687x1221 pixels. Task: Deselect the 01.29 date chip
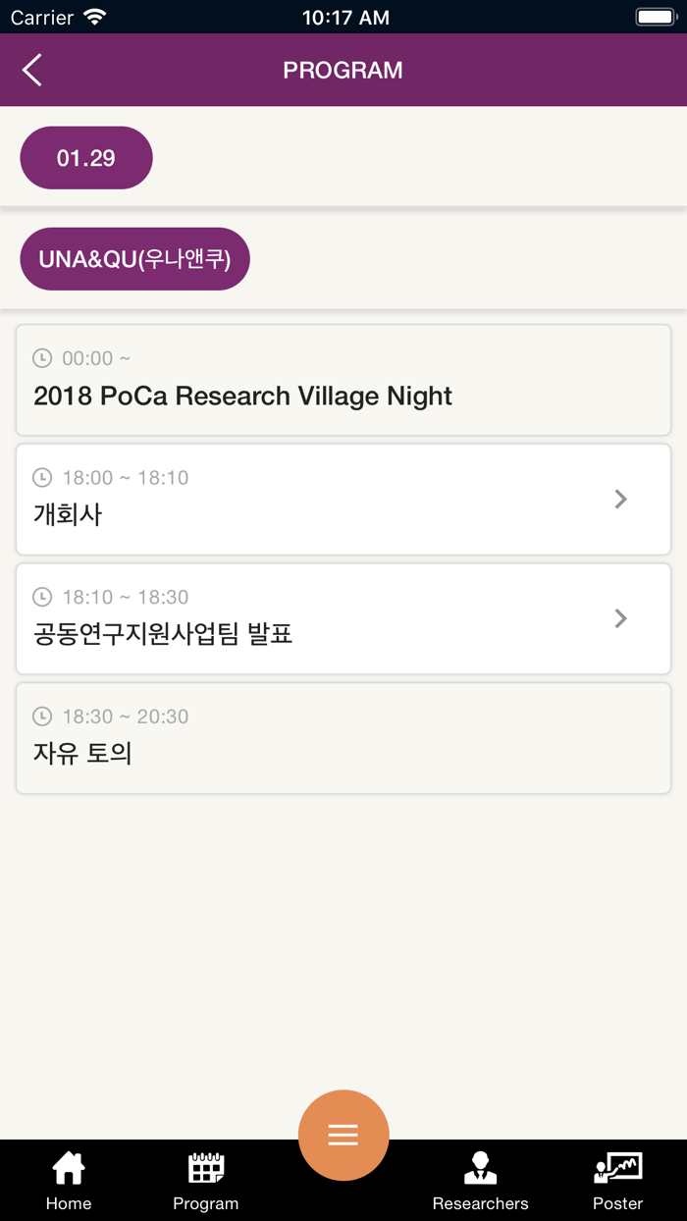[x=85, y=157]
